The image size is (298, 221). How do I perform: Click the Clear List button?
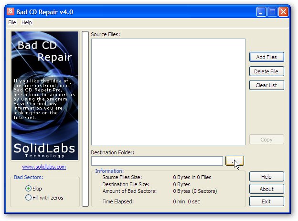[266, 85]
